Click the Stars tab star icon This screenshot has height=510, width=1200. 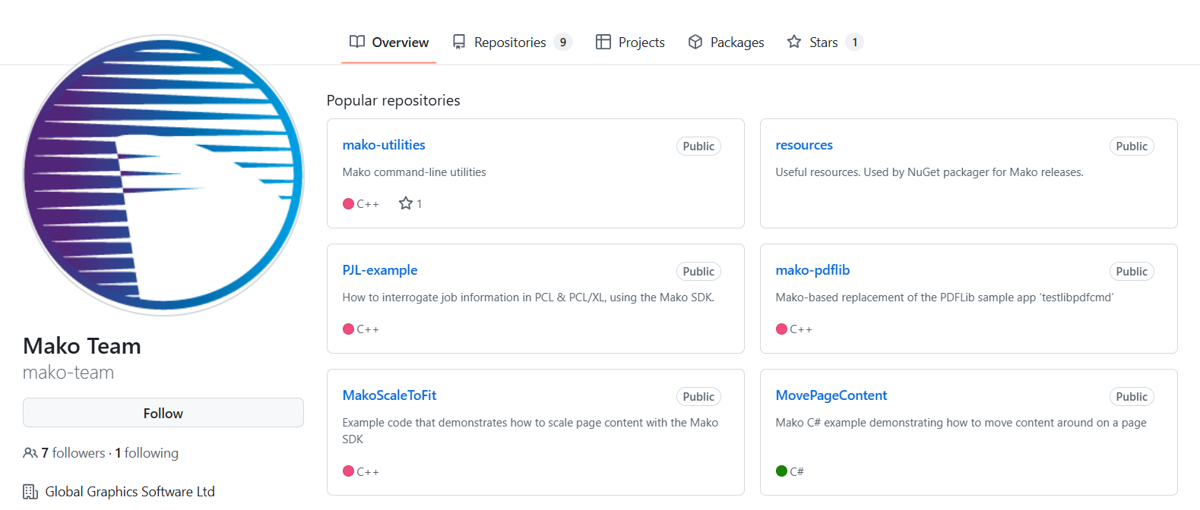794,42
